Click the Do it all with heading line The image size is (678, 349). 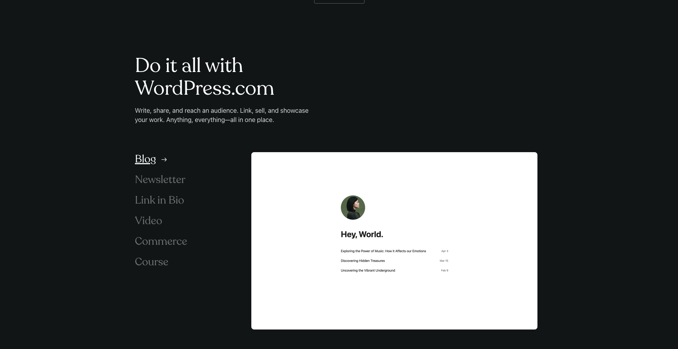coord(189,66)
